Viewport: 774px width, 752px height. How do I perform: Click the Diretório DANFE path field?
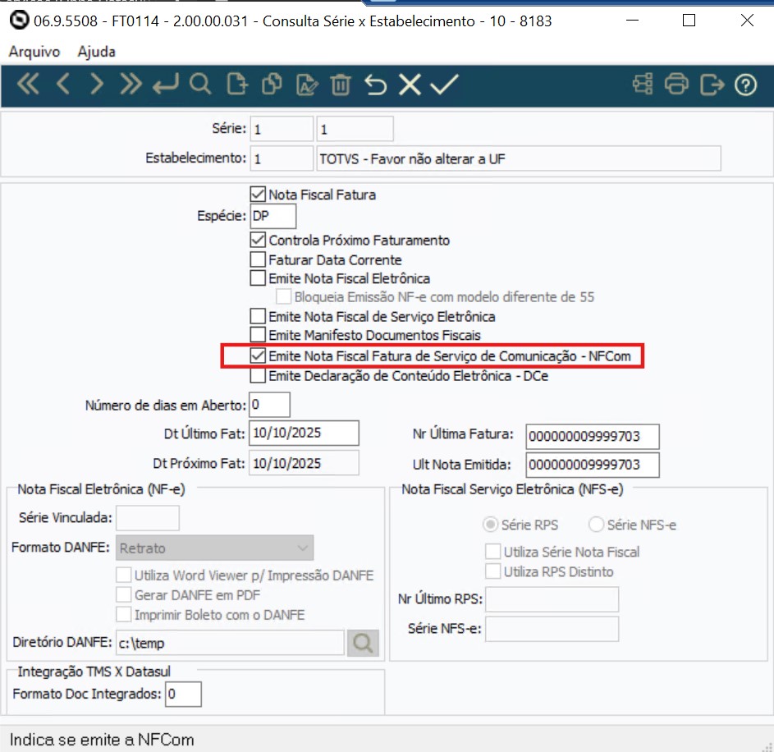tap(230, 643)
